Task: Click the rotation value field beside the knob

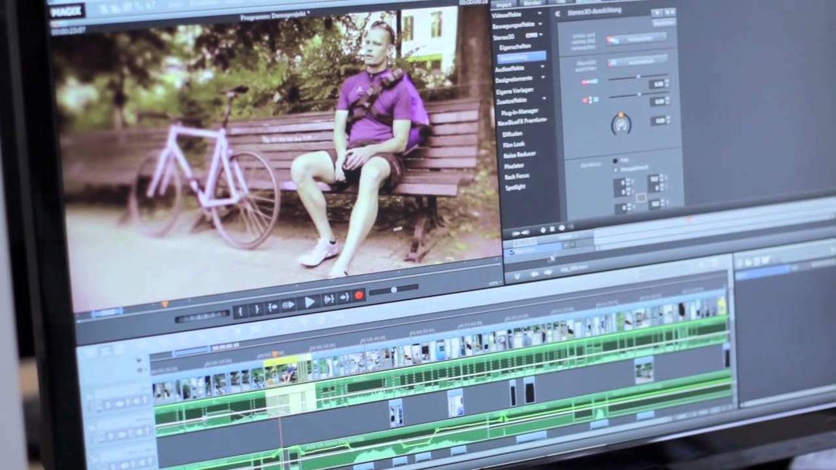Action: pyautogui.click(x=659, y=121)
